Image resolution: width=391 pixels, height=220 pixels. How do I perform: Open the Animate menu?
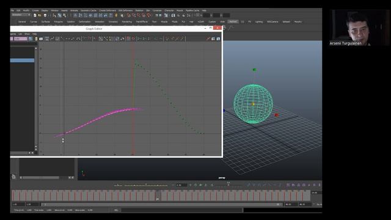point(74,10)
